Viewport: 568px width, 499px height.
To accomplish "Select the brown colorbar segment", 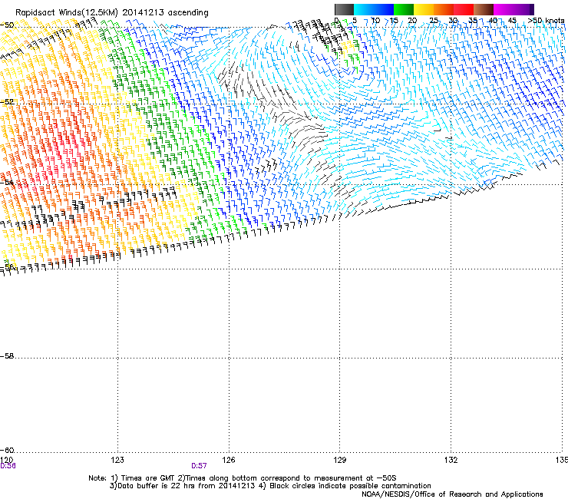I will [484, 9].
